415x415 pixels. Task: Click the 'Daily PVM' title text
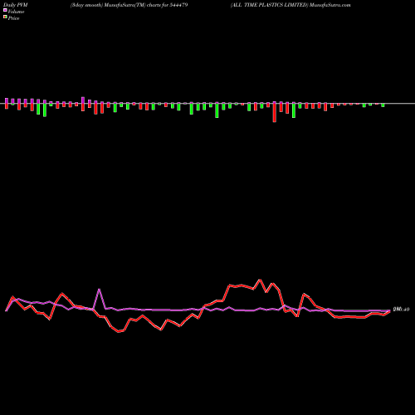(x=15, y=5)
